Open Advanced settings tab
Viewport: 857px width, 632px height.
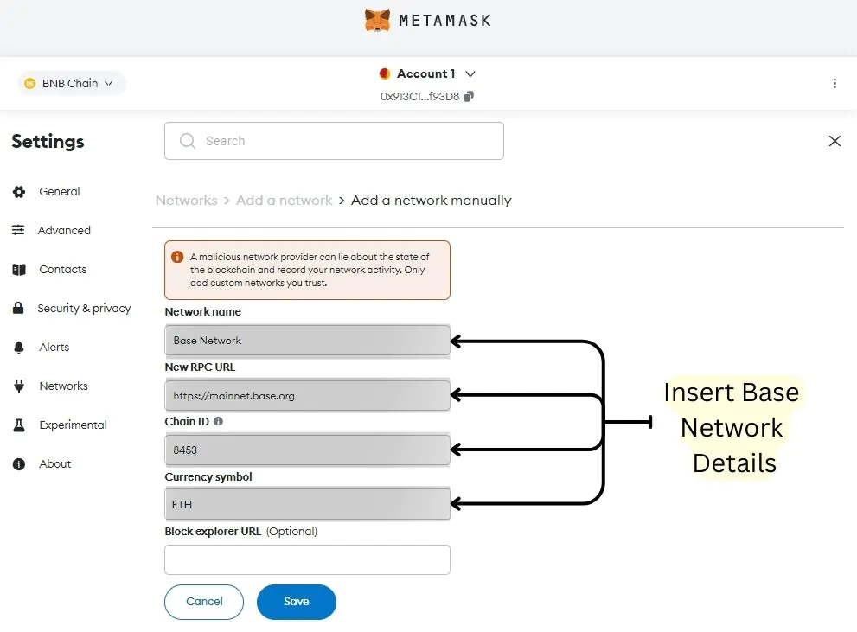pyautogui.click(x=64, y=231)
